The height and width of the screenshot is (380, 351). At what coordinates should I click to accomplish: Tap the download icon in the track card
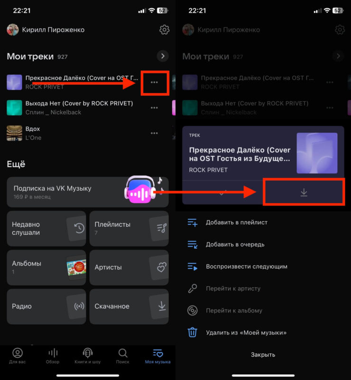point(304,193)
